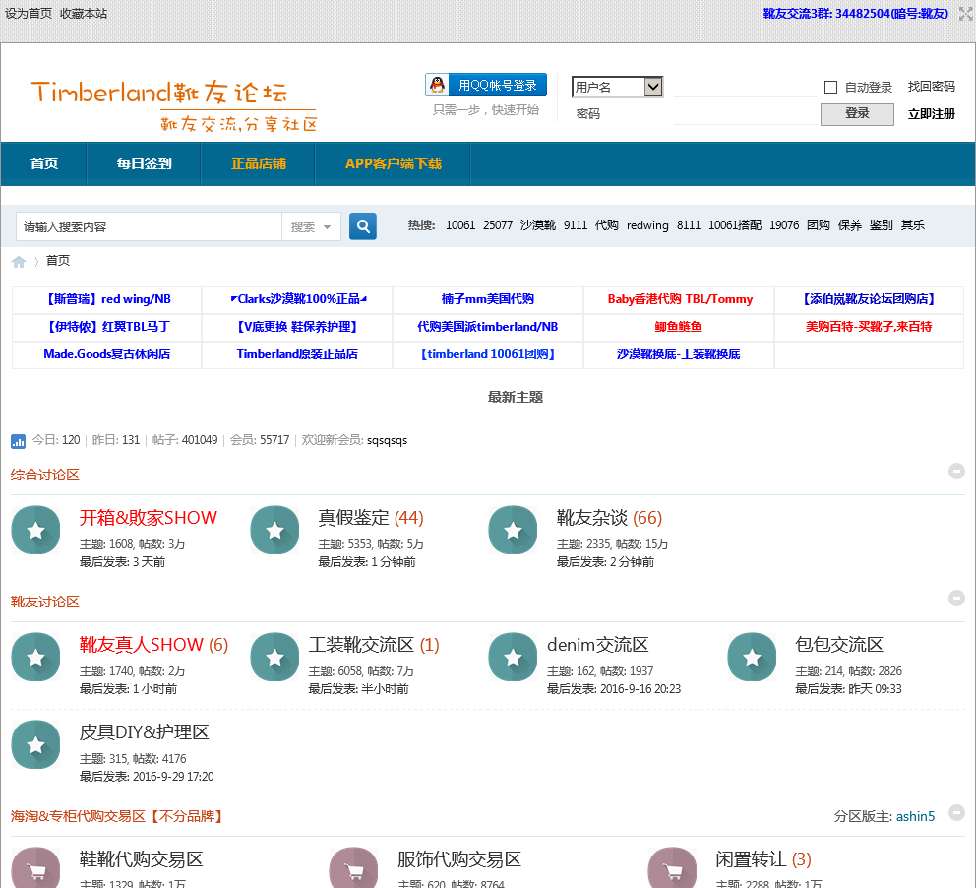
Task: Open the 【添伯岚靴友论坛团购店】 link
Action: (869, 299)
